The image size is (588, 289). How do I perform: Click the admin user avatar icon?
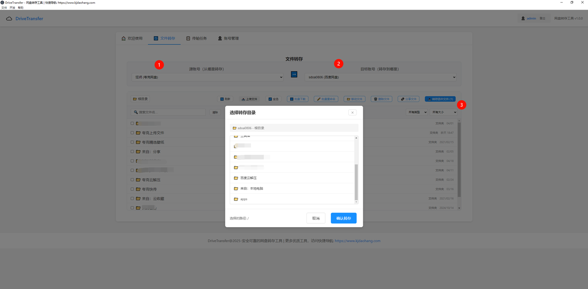pyautogui.click(x=523, y=19)
